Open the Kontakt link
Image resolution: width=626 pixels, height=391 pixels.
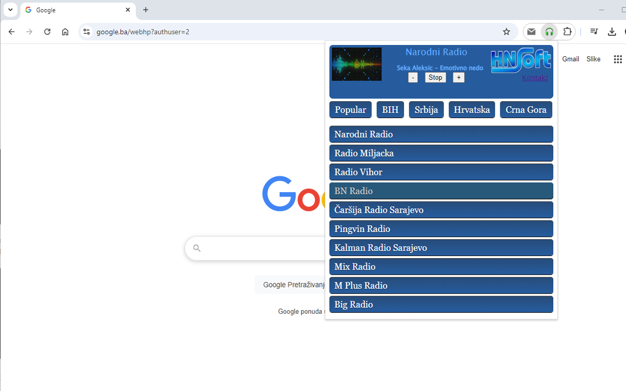535,78
